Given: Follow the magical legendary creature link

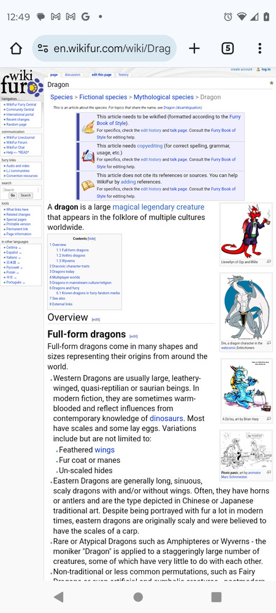Looking at the screenshot, I should pos(158,207).
